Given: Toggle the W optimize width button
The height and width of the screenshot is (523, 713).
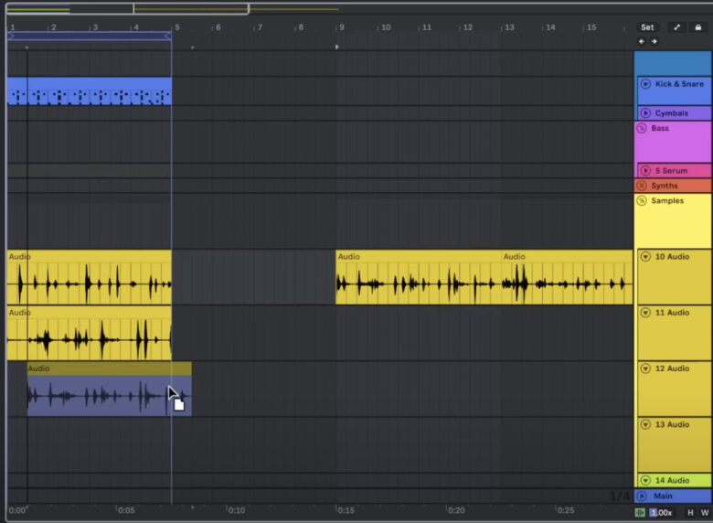Looking at the screenshot, I should 705,513.
